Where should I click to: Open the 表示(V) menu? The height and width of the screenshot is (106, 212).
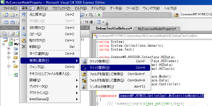(42, 8)
